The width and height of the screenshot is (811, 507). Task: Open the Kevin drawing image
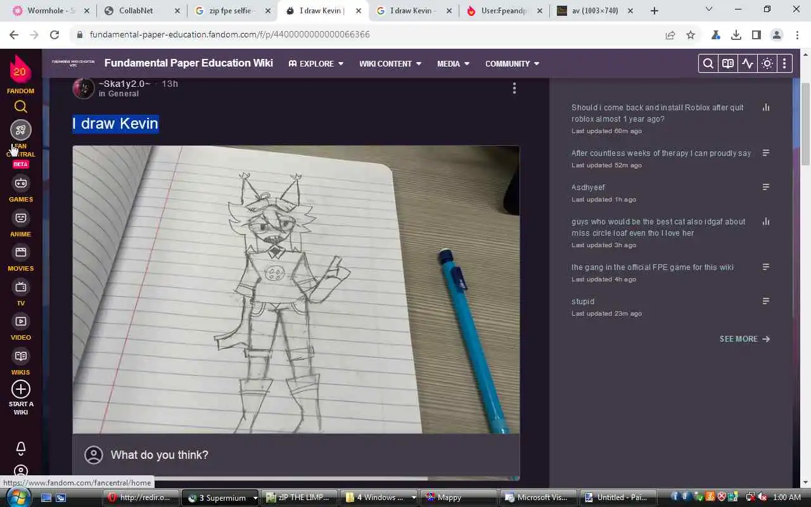pyautogui.click(x=296, y=290)
